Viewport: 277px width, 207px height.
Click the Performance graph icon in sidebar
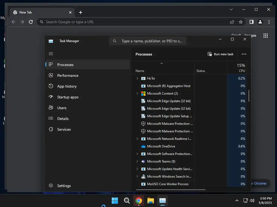(51, 75)
